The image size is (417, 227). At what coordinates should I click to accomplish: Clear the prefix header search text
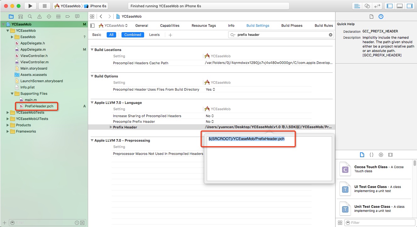pos(330,35)
